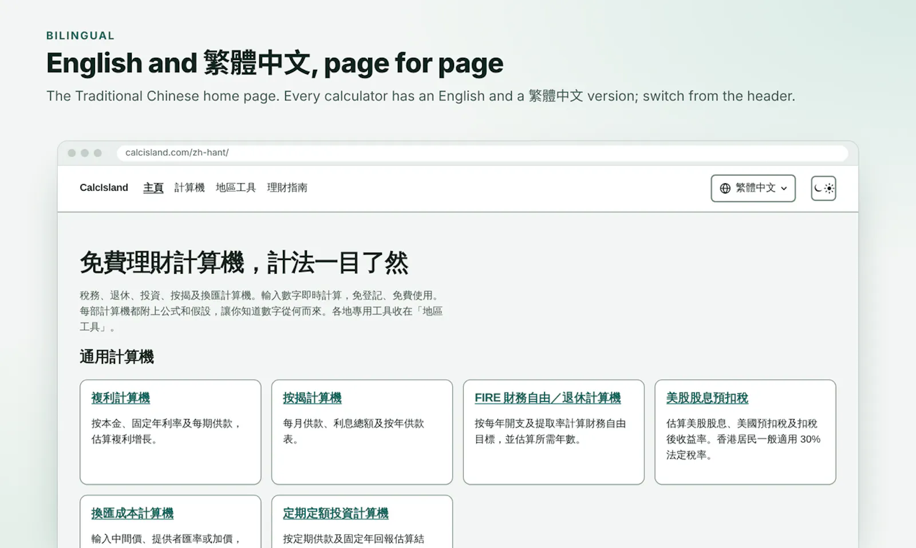Toggle the dark/light theme button
The height and width of the screenshot is (548, 916).
823,188
